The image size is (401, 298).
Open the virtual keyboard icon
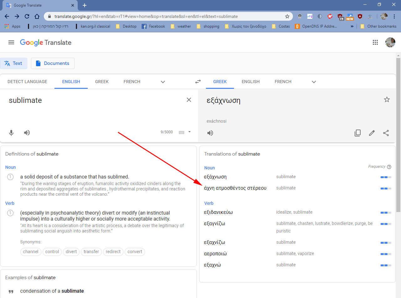[x=181, y=132]
